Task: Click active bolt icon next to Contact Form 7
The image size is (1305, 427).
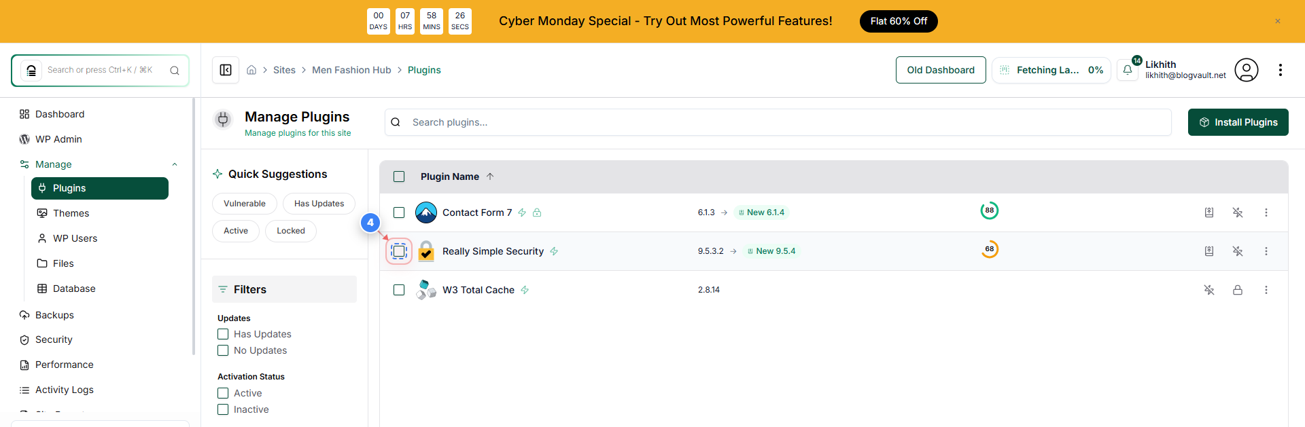Action: tap(522, 212)
